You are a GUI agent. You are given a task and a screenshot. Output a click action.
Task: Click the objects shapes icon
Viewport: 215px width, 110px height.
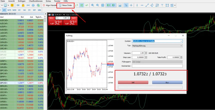pos(172,5)
